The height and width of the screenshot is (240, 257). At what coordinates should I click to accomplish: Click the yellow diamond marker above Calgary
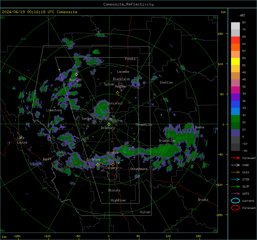point(113,164)
